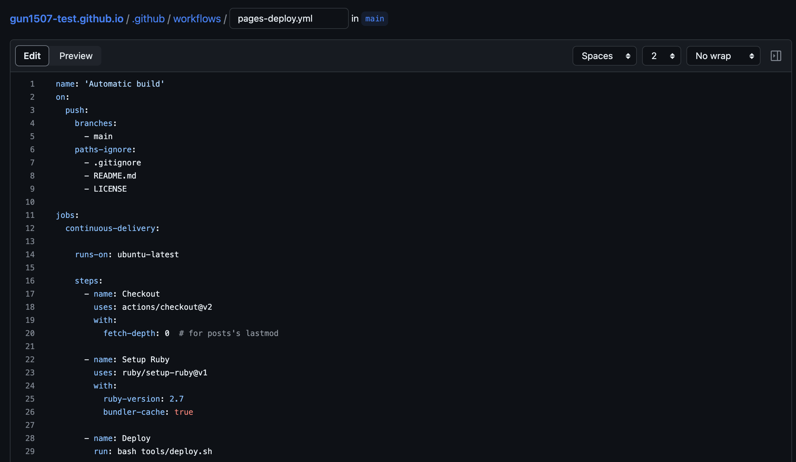Toggle the editor side panel icon

(x=776, y=56)
